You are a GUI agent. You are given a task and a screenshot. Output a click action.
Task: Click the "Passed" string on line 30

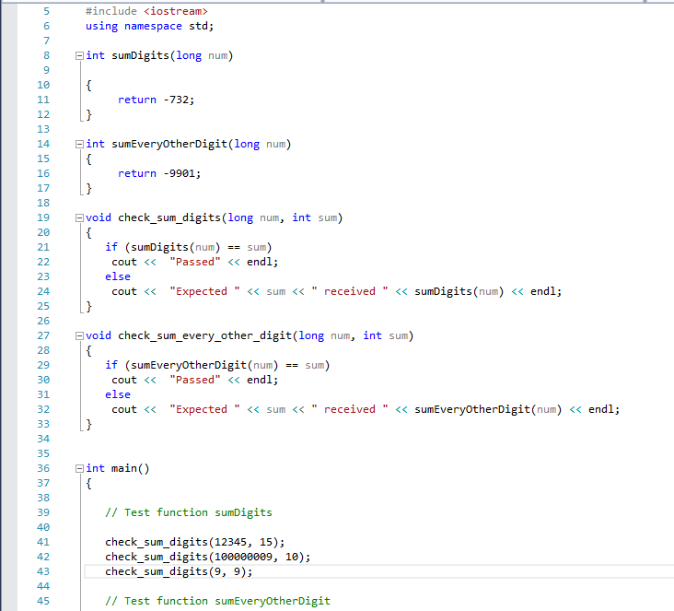point(194,380)
